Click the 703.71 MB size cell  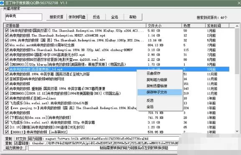click(155, 112)
